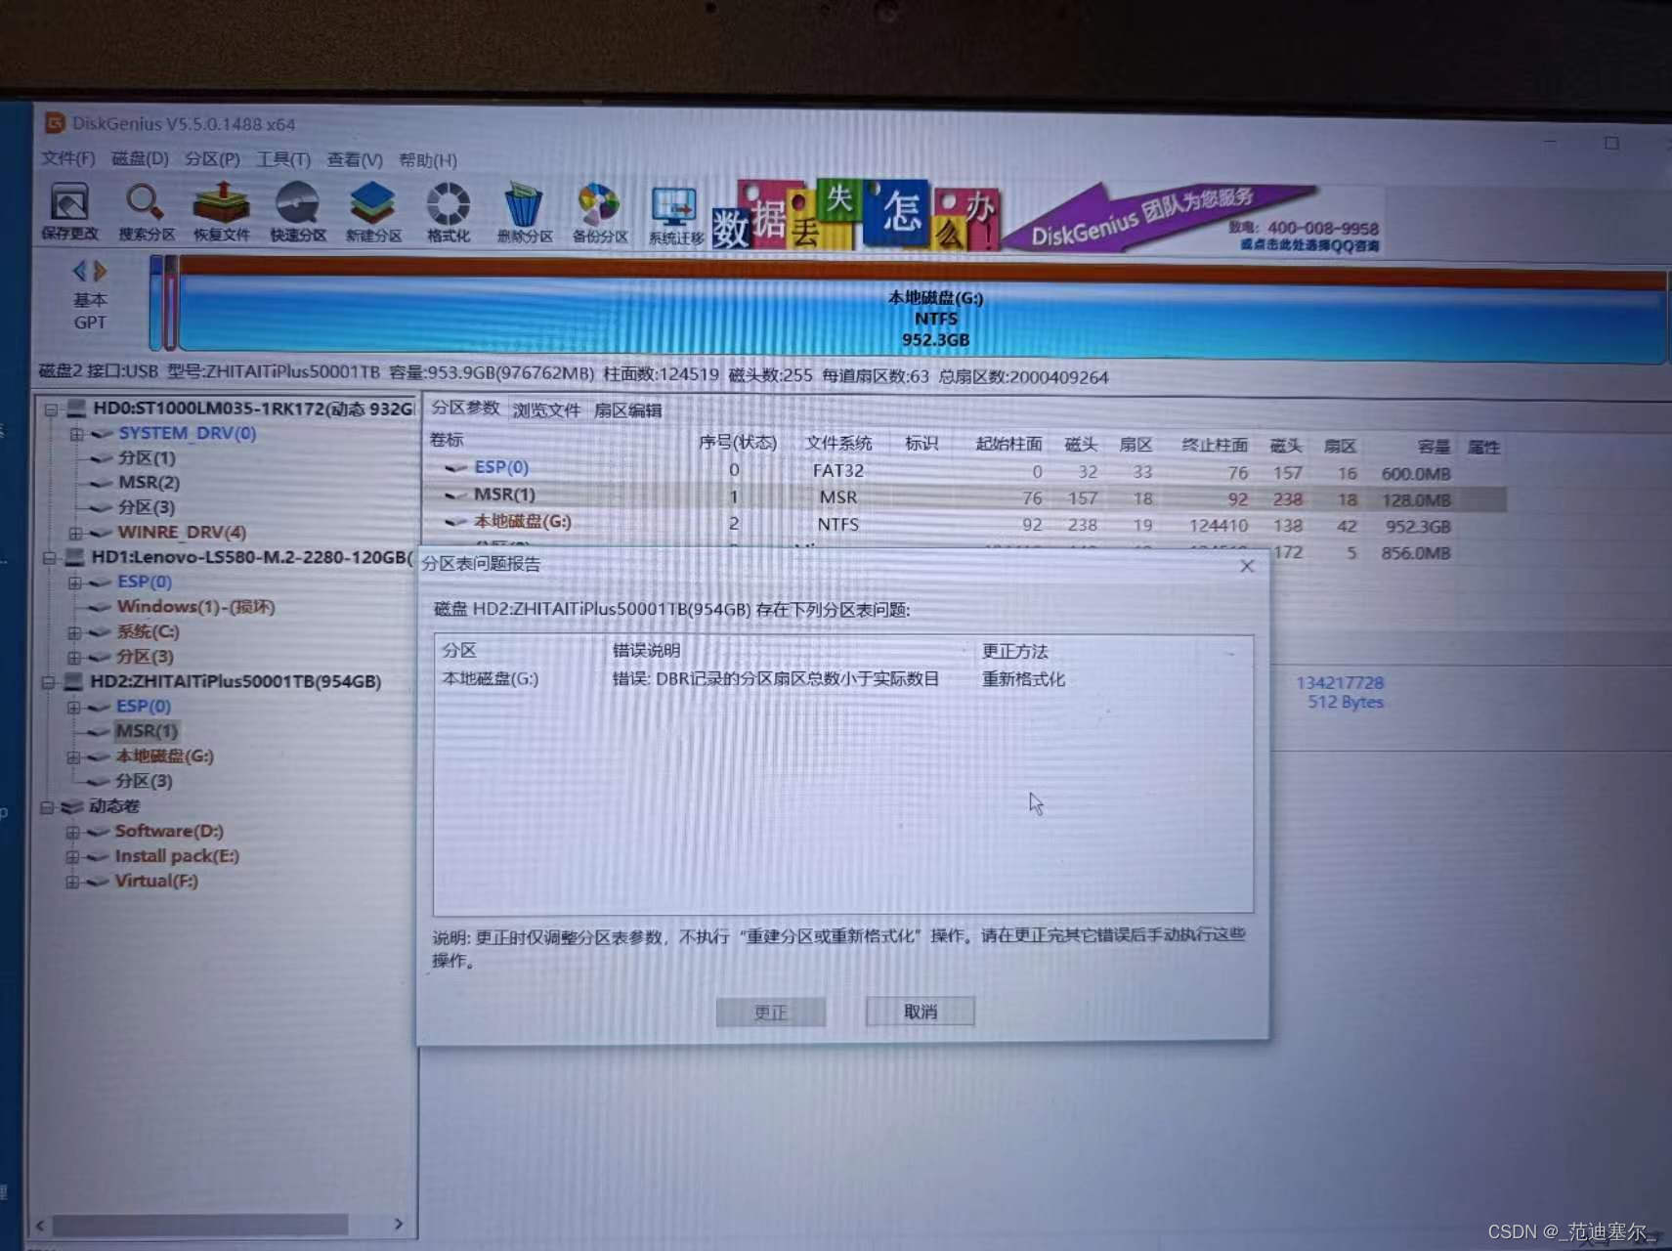The image size is (1672, 1251).
Task: Collapse the HD0:ST1000LM035 disk node
Action: (x=51, y=410)
